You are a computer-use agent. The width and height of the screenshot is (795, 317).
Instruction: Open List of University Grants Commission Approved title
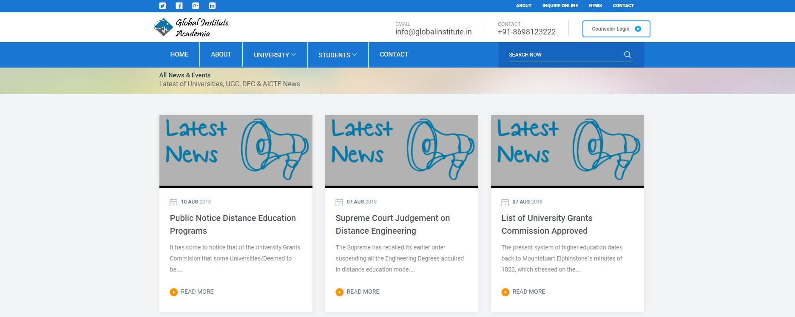click(547, 224)
